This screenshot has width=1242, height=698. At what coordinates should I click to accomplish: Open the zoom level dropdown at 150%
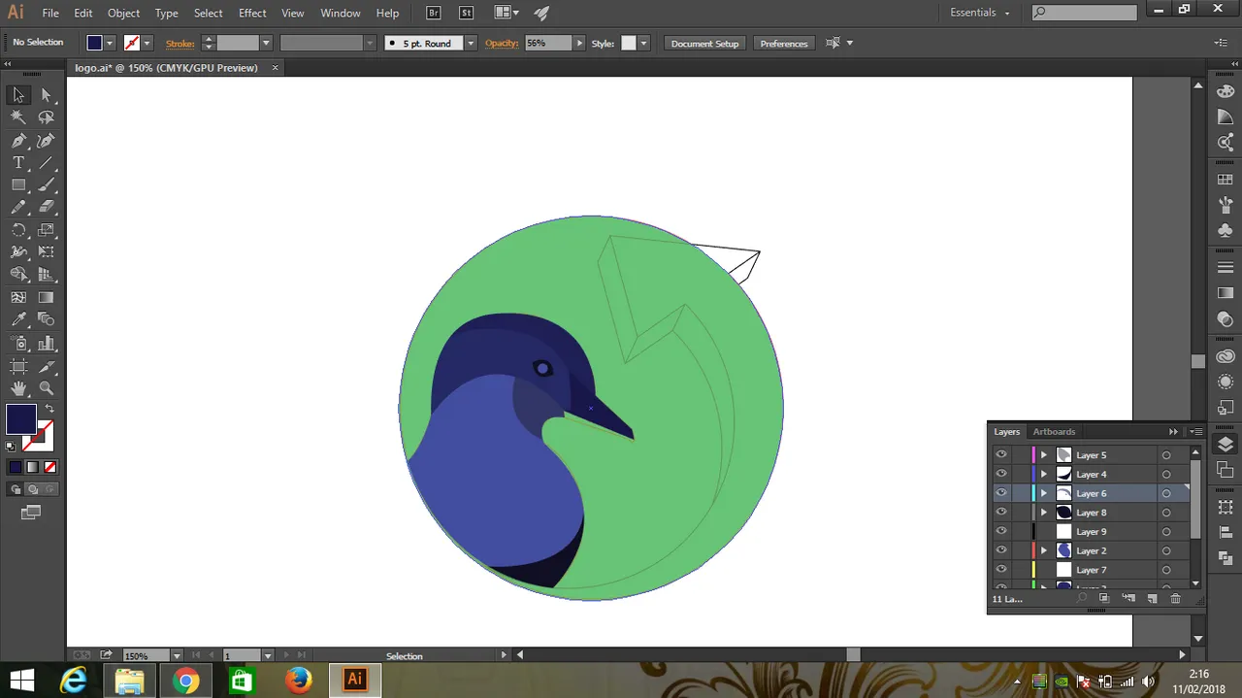178,656
